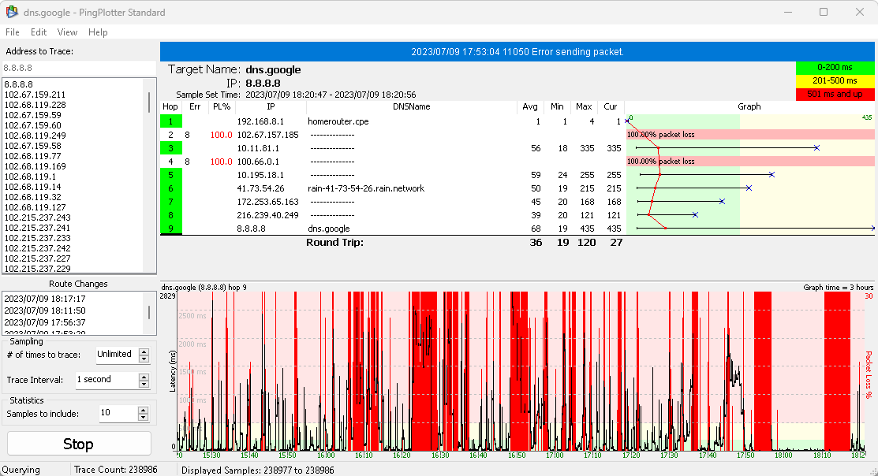Select address 102.215.237.243 in the list

pyautogui.click(x=38, y=218)
